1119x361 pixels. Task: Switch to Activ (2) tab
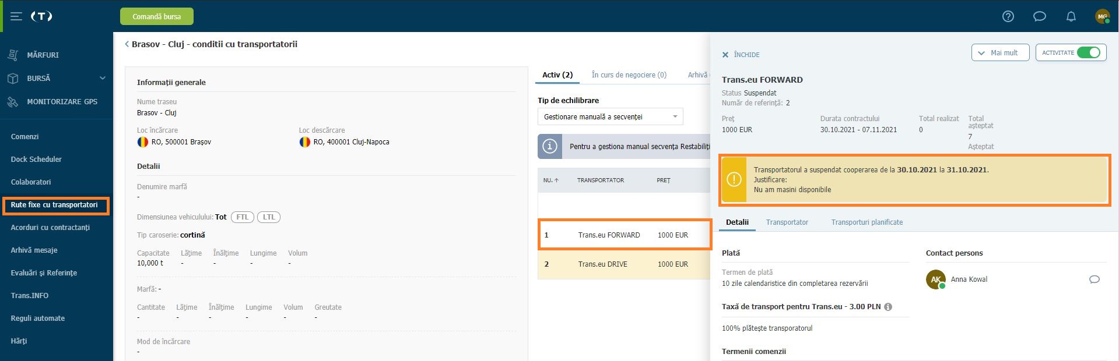pyautogui.click(x=557, y=75)
